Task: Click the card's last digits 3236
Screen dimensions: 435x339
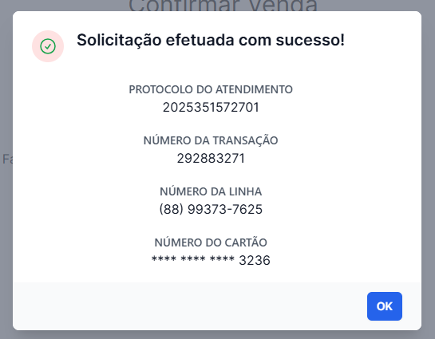Action: coord(255,260)
